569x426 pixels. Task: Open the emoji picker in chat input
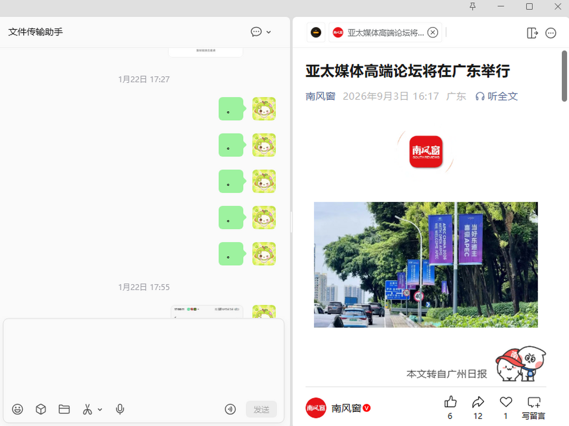[18, 409]
